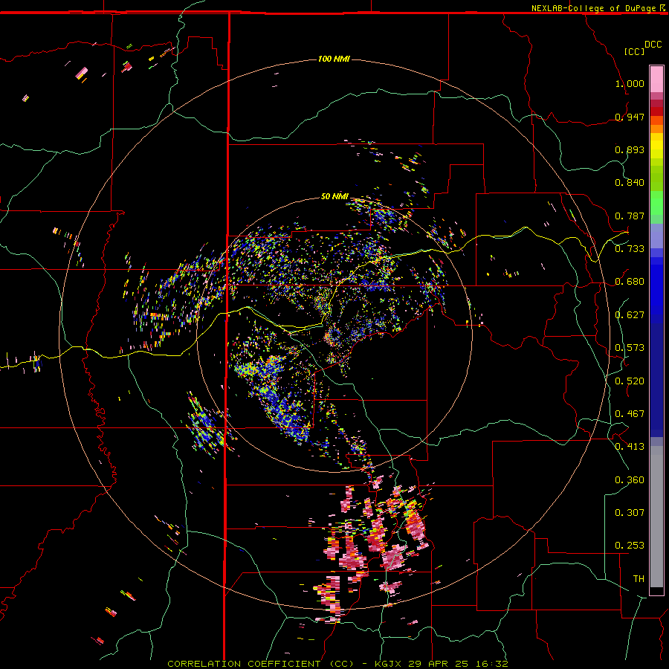This screenshot has width=669, height=669.
Task: Pick the orange color bar segment
Action: pyautogui.click(x=656, y=129)
